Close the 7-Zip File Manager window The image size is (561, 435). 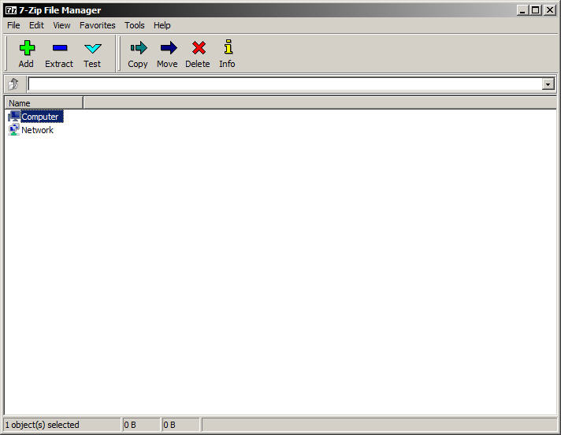point(549,10)
